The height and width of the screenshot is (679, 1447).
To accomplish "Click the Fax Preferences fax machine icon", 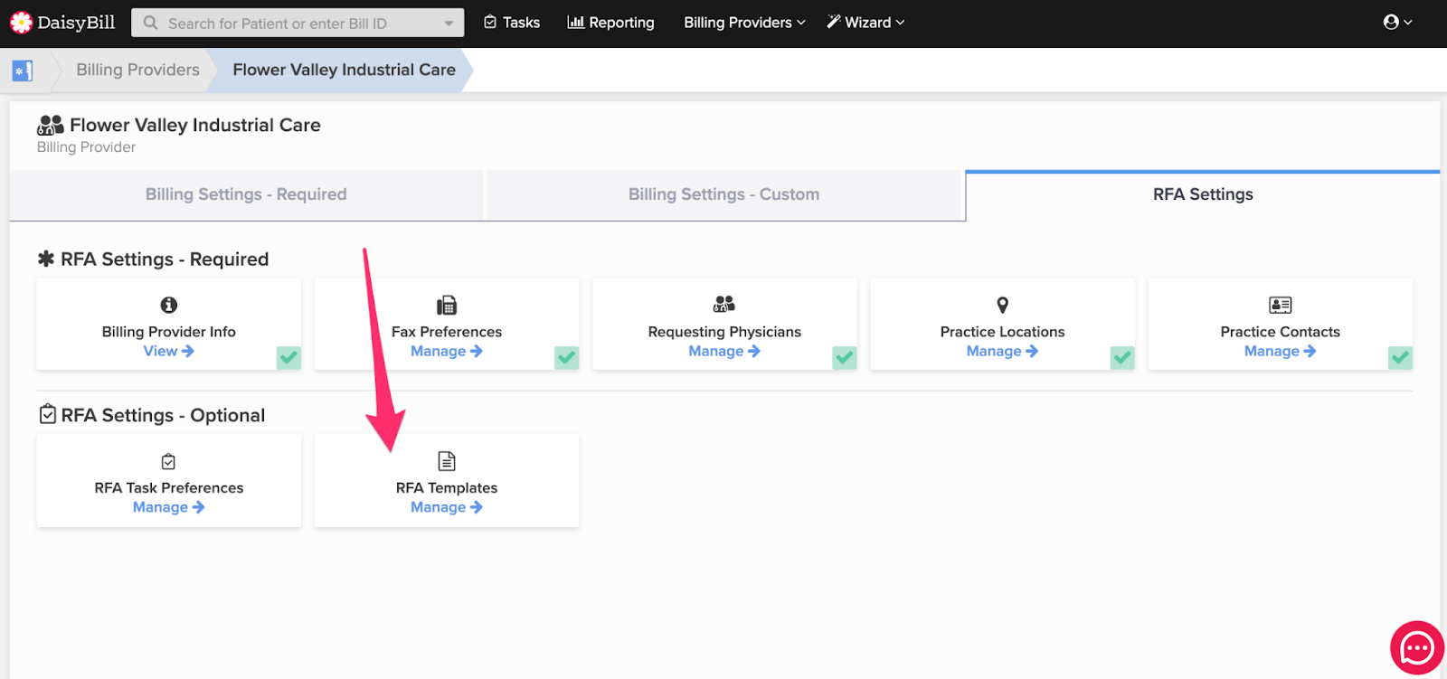I will pos(447,305).
